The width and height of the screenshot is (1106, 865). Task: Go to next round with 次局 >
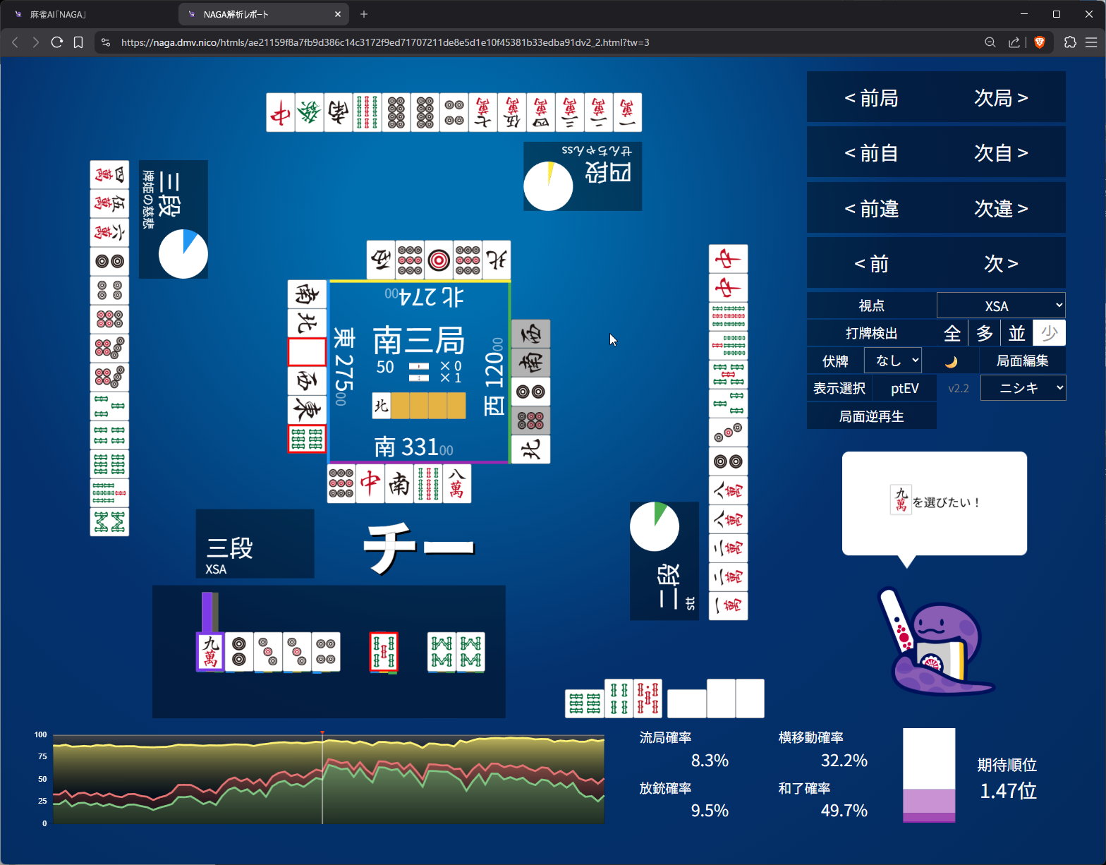[x=1001, y=97]
